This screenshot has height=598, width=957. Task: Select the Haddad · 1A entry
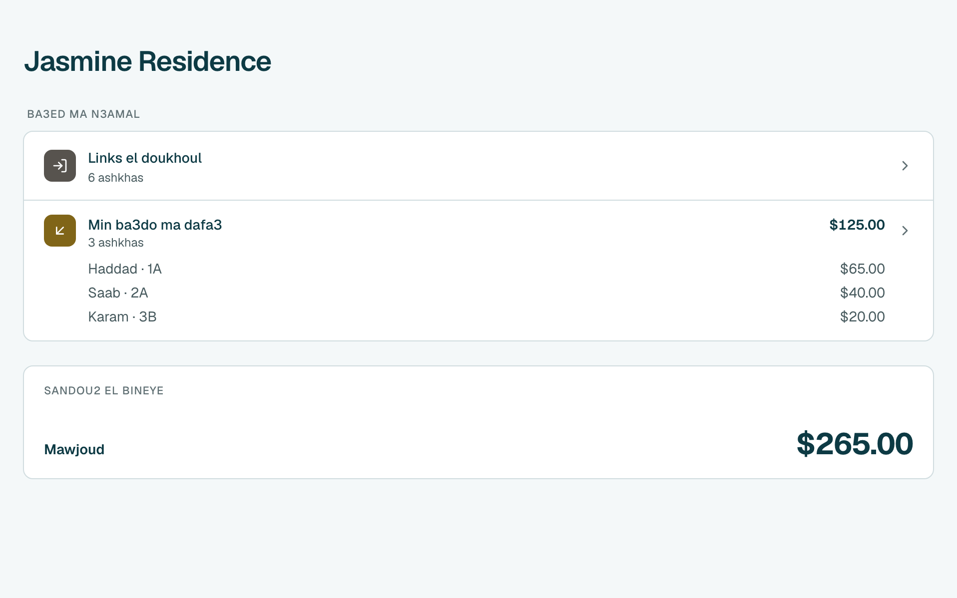point(125,269)
